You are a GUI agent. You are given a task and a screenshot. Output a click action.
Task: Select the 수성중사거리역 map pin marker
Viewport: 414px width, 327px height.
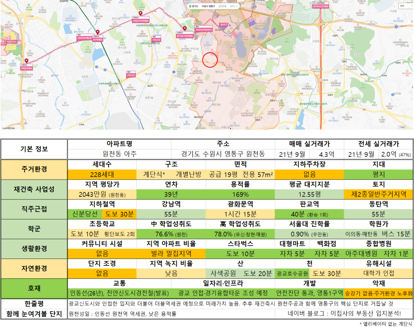click(140, 14)
